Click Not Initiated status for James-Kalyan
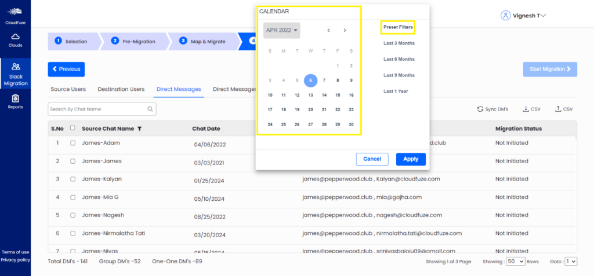This screenshot has width=594, height=276. pos(512,179)
